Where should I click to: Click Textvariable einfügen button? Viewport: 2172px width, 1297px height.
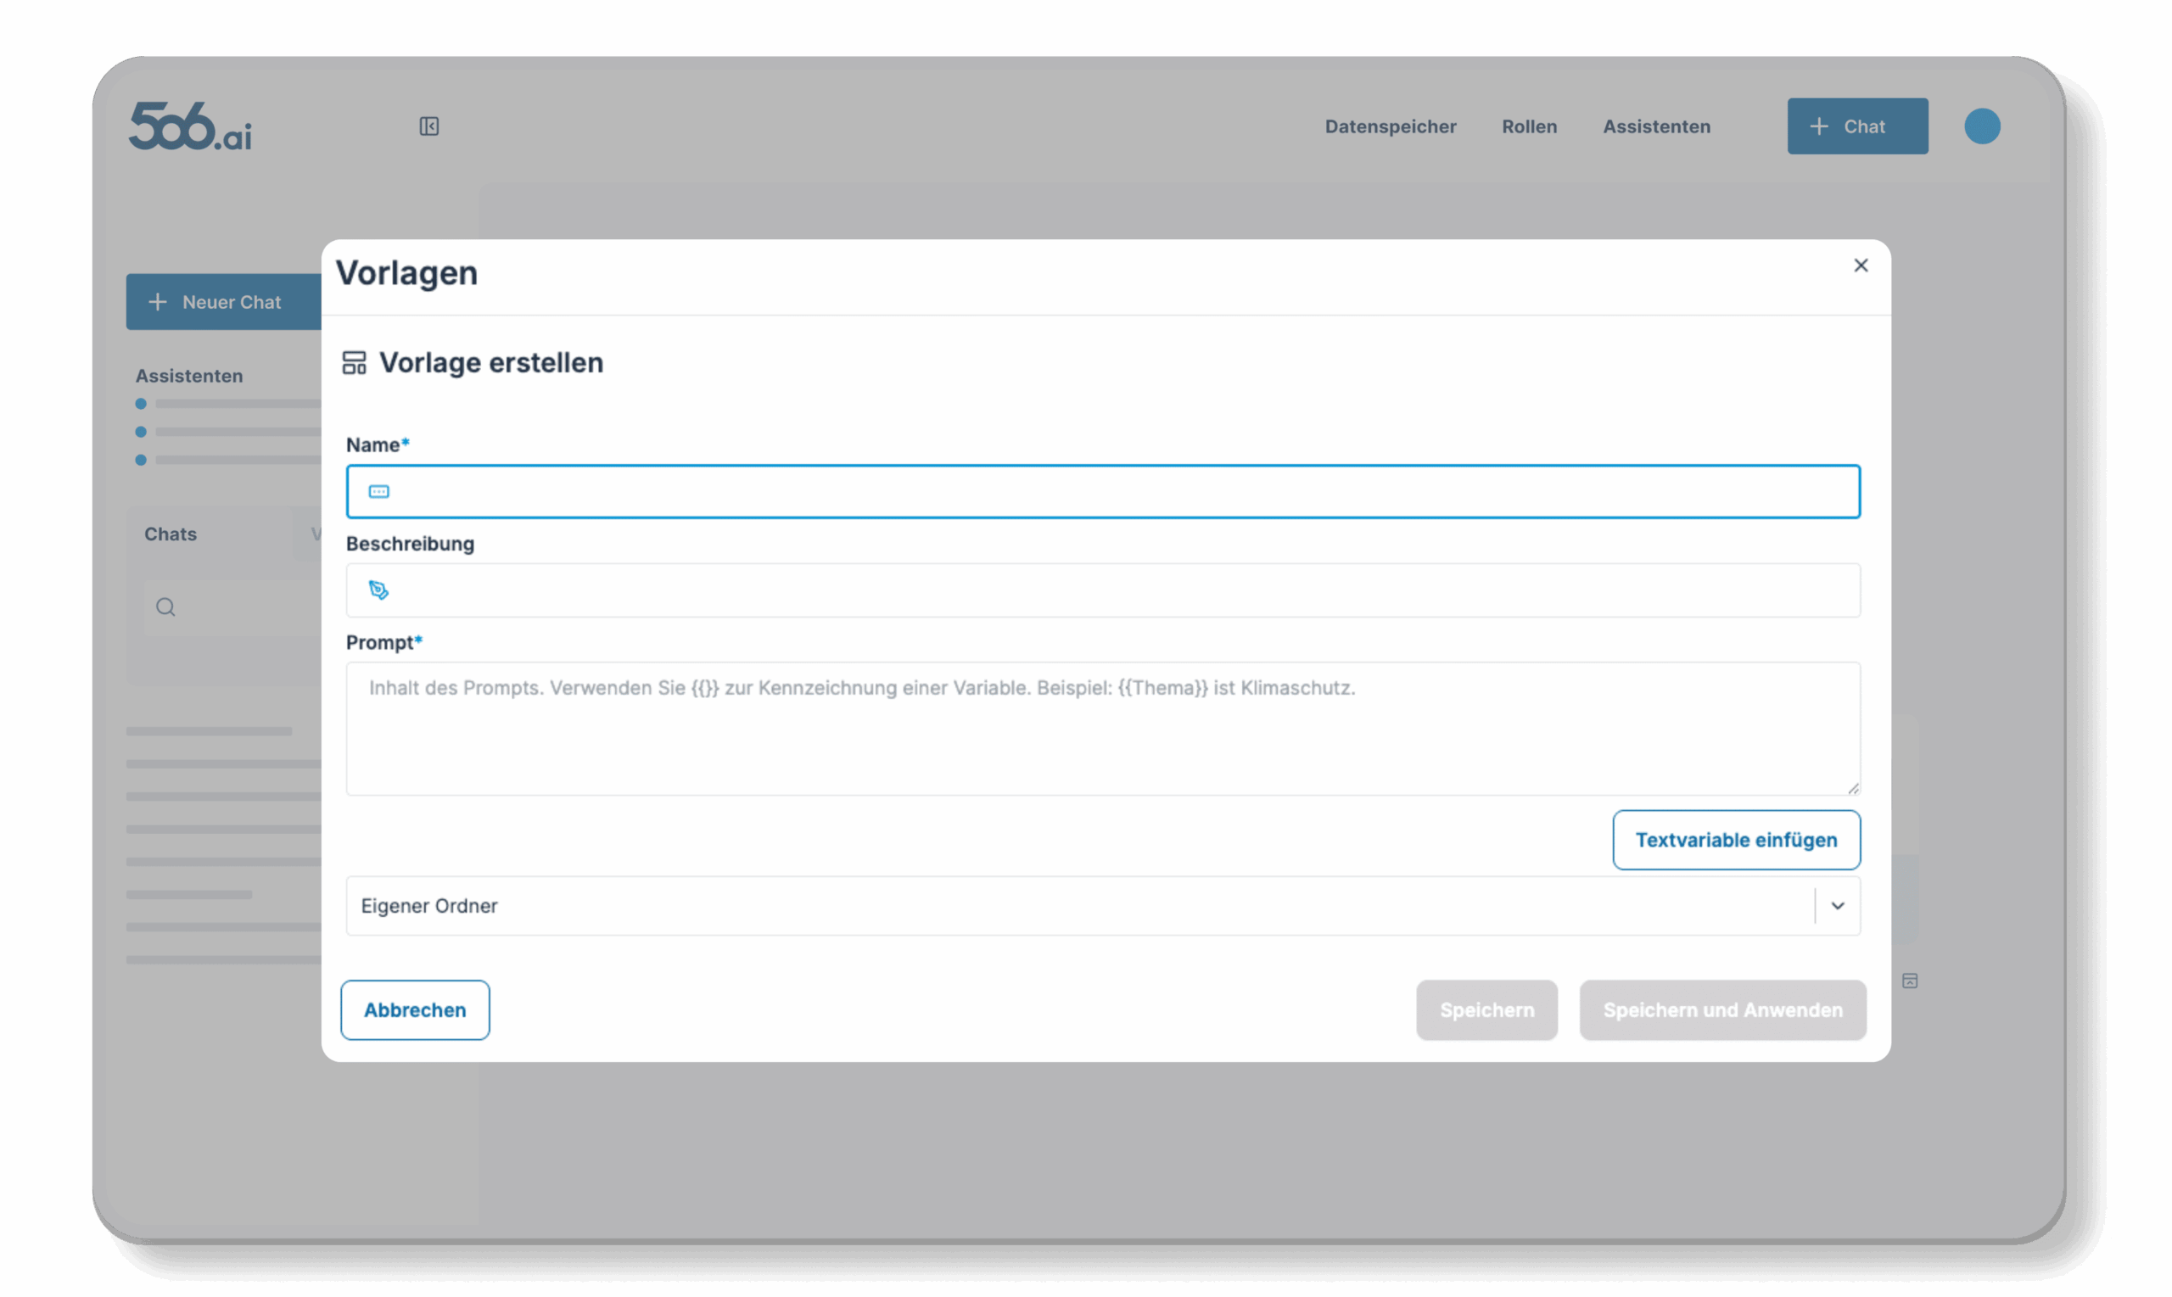[1736, 840]
